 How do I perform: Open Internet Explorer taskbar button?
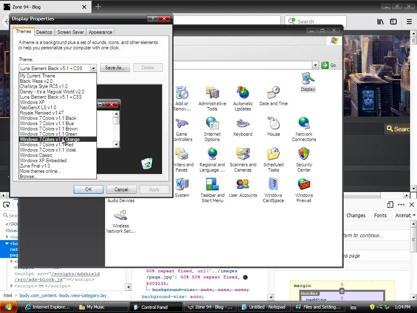[x=48, y=307]
